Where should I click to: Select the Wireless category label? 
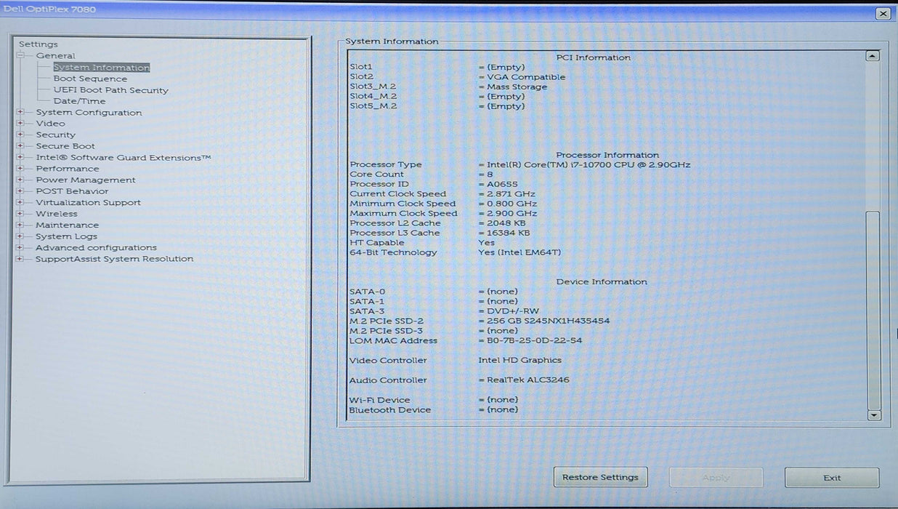pos(56,214)
